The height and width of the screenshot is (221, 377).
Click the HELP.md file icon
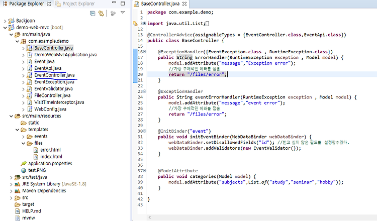[x=17, y=211]
